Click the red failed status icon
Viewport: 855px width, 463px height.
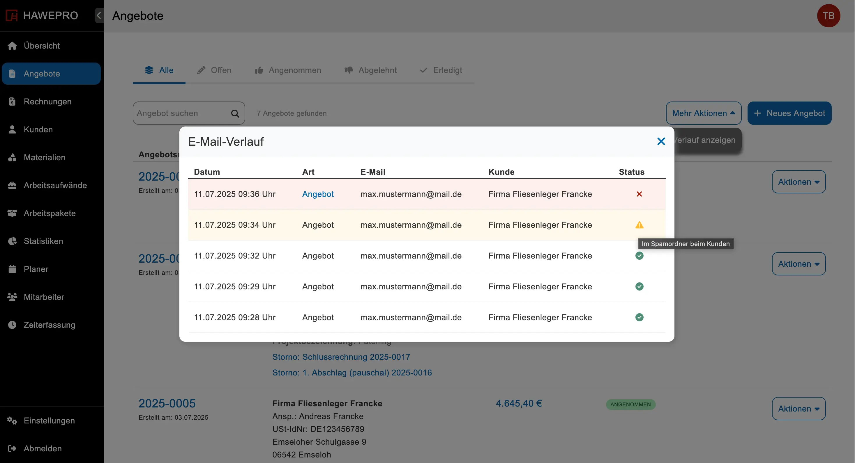639,194
